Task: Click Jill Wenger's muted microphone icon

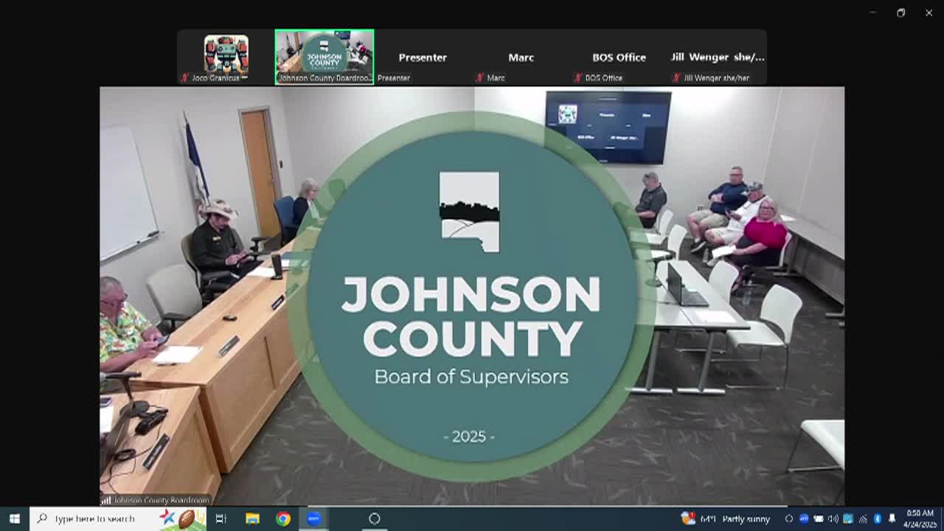Action: 676,77
